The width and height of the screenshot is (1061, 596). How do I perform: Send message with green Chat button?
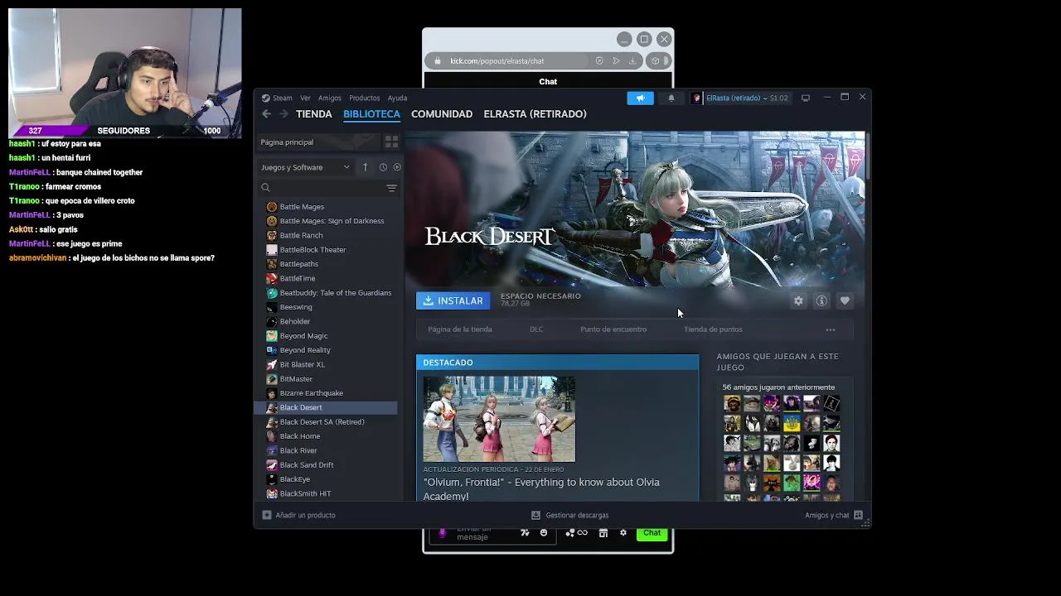[x=652, y=533]
